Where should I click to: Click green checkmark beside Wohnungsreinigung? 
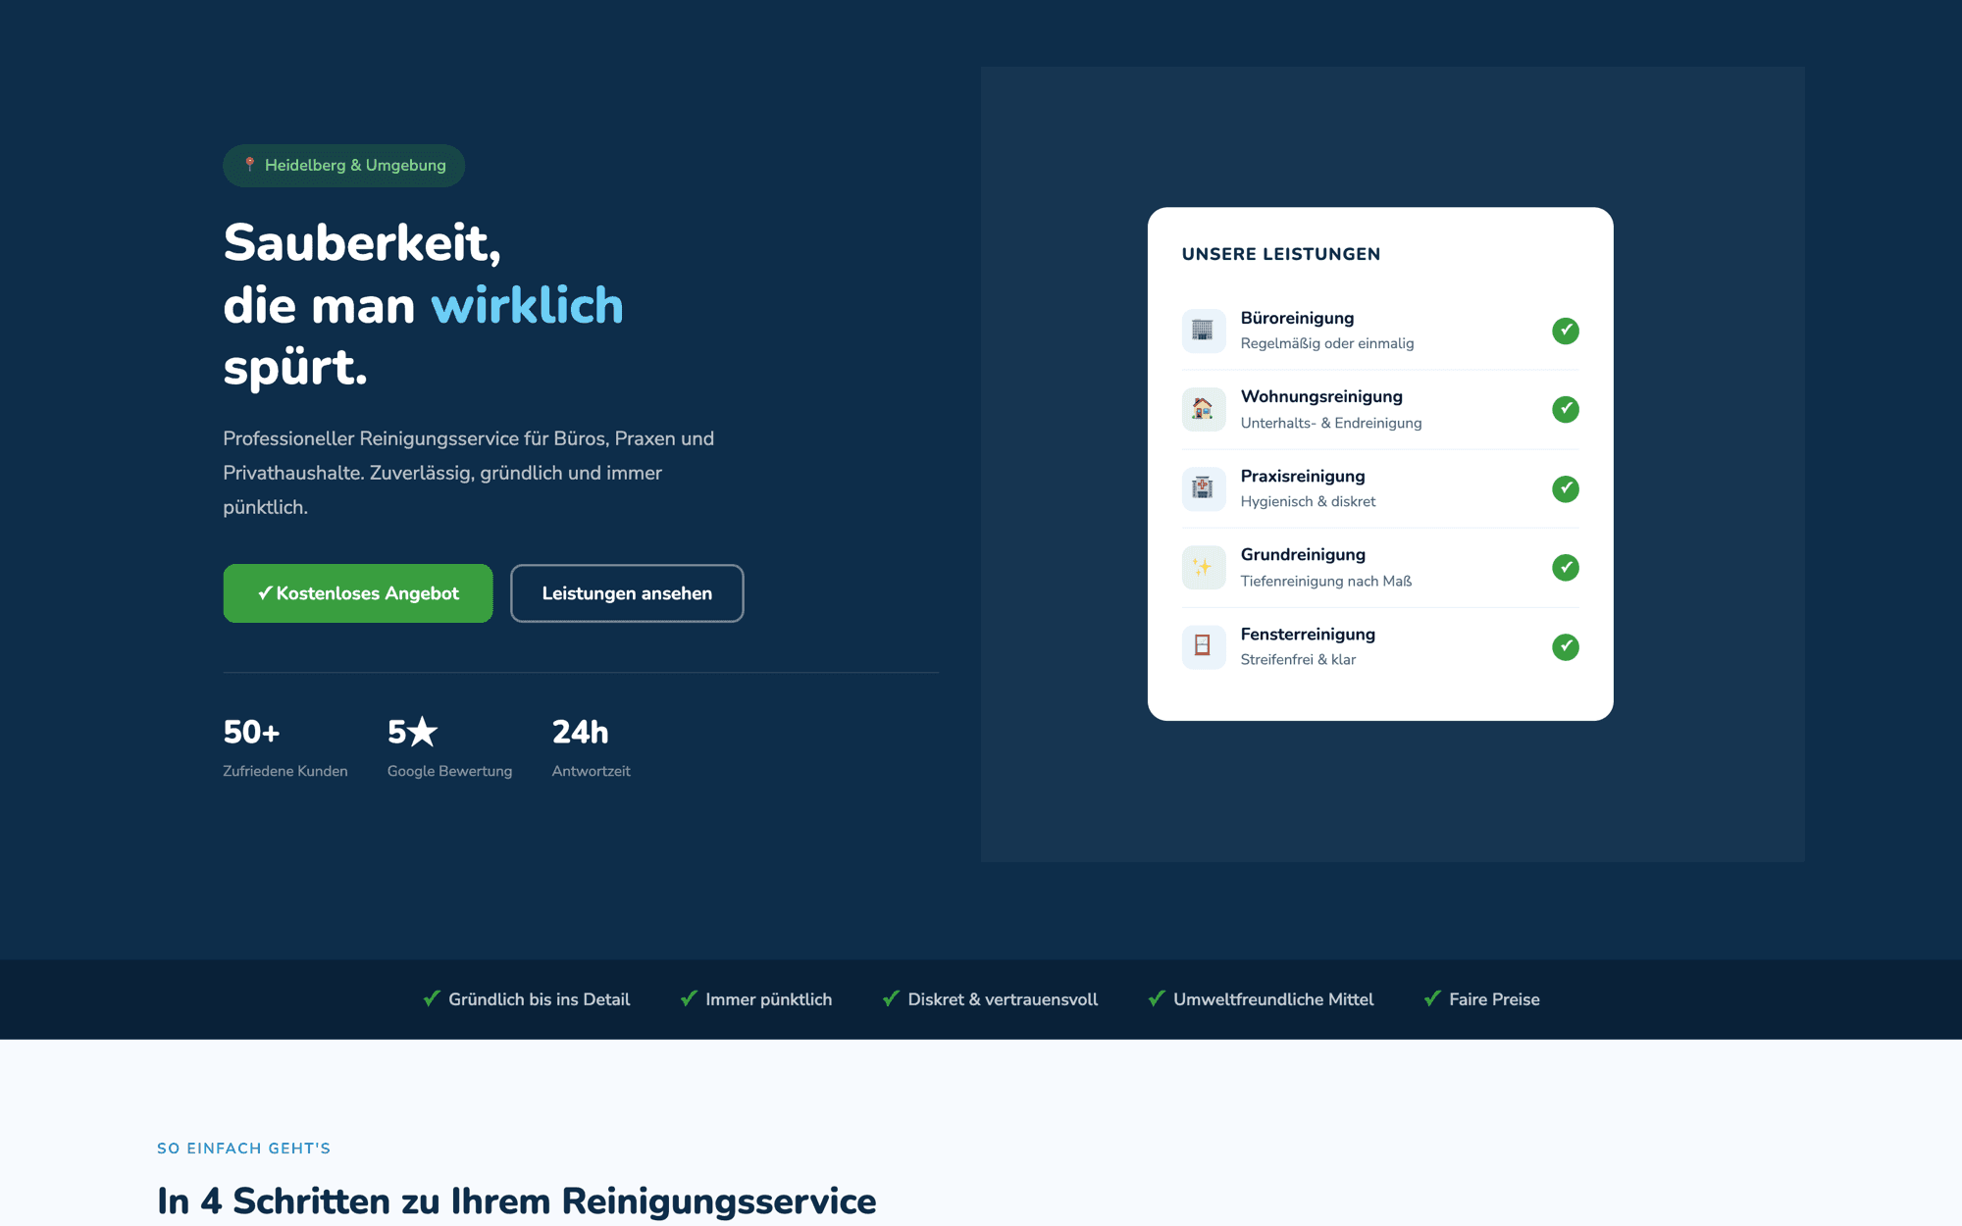(1566, 409)
